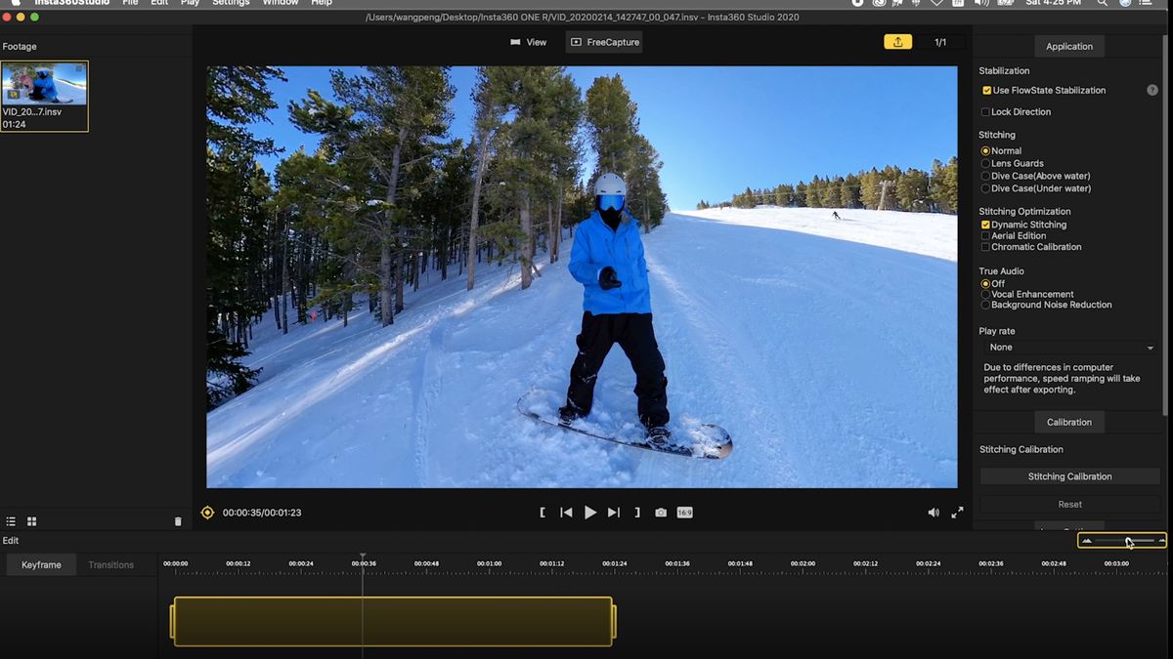
Task: Click the Reset button
Action: 1069,504
